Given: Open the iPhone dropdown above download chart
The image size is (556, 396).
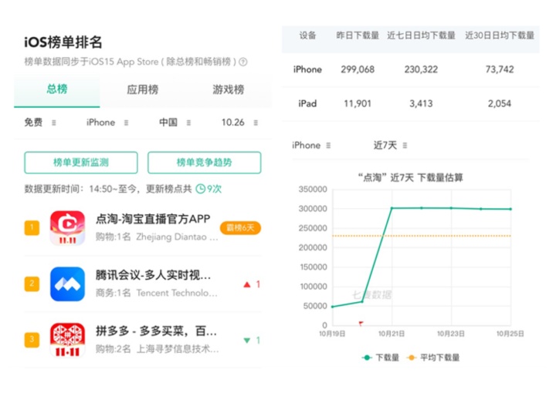Looking at the screenshot, I should click(x=311, y=146).
